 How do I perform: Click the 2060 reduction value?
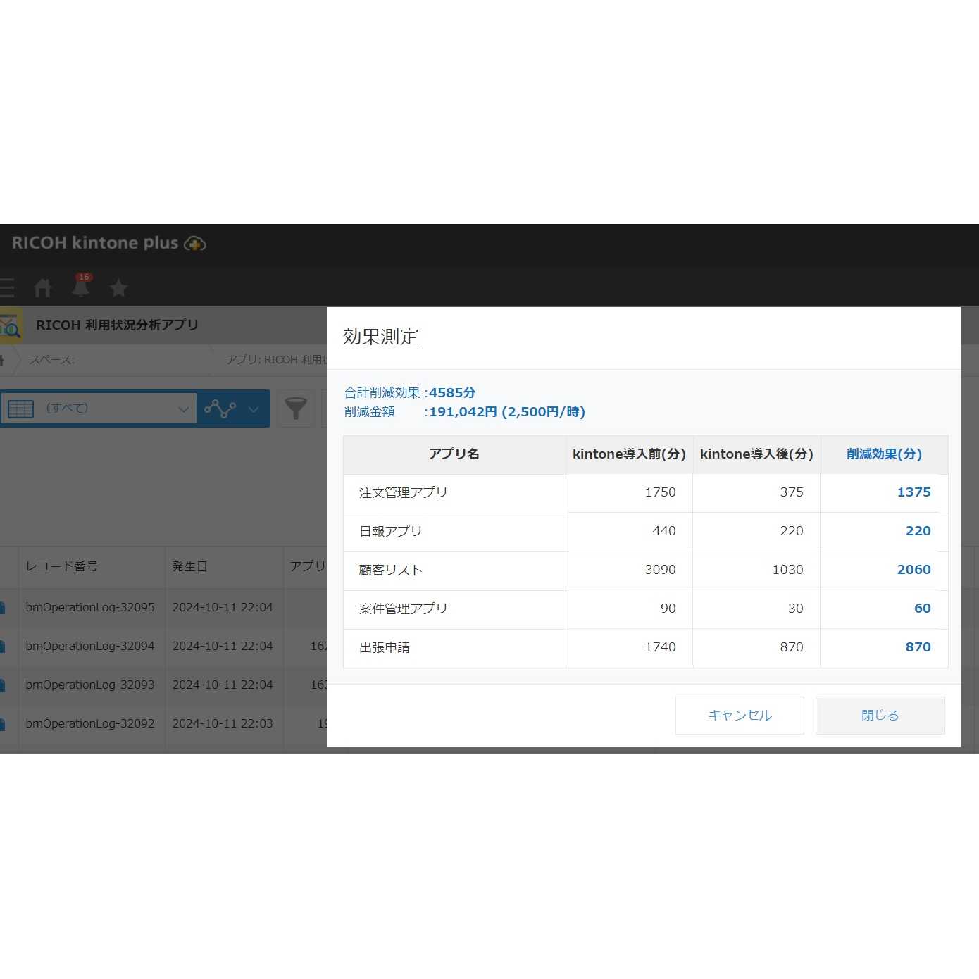913,570
